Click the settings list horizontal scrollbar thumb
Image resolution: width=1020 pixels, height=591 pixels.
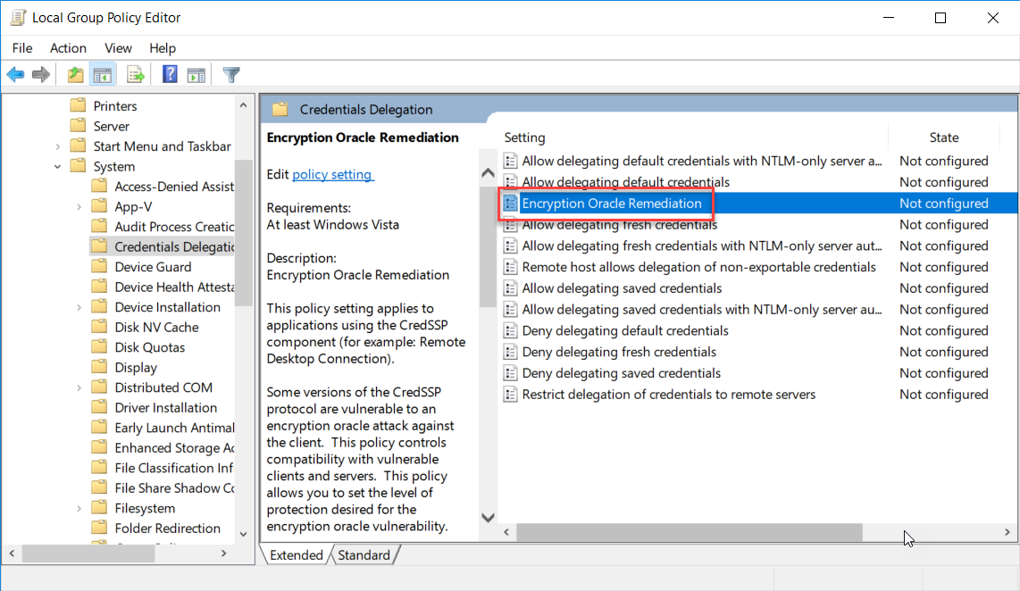[688, 533]
